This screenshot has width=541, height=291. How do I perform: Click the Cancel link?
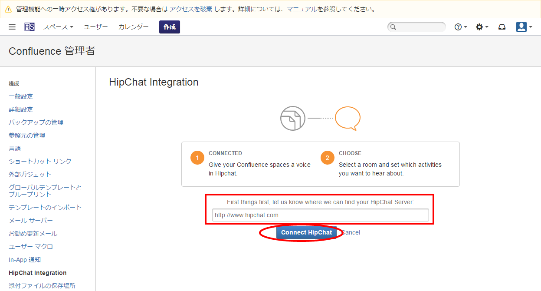coord(351,232)
